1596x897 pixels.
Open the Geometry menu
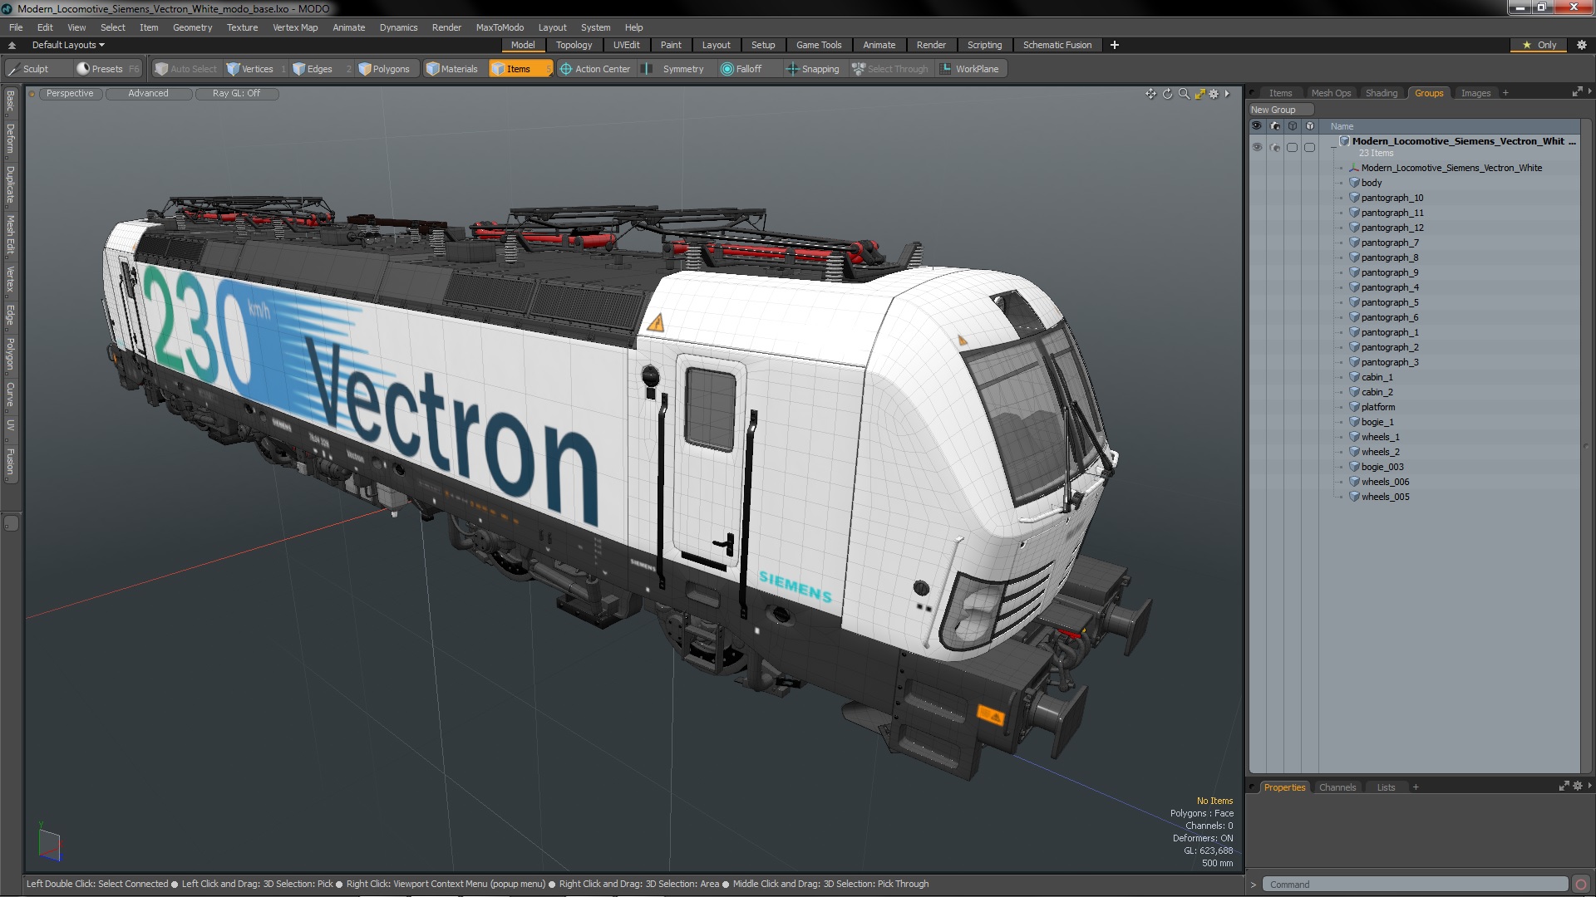click(192, 27)
